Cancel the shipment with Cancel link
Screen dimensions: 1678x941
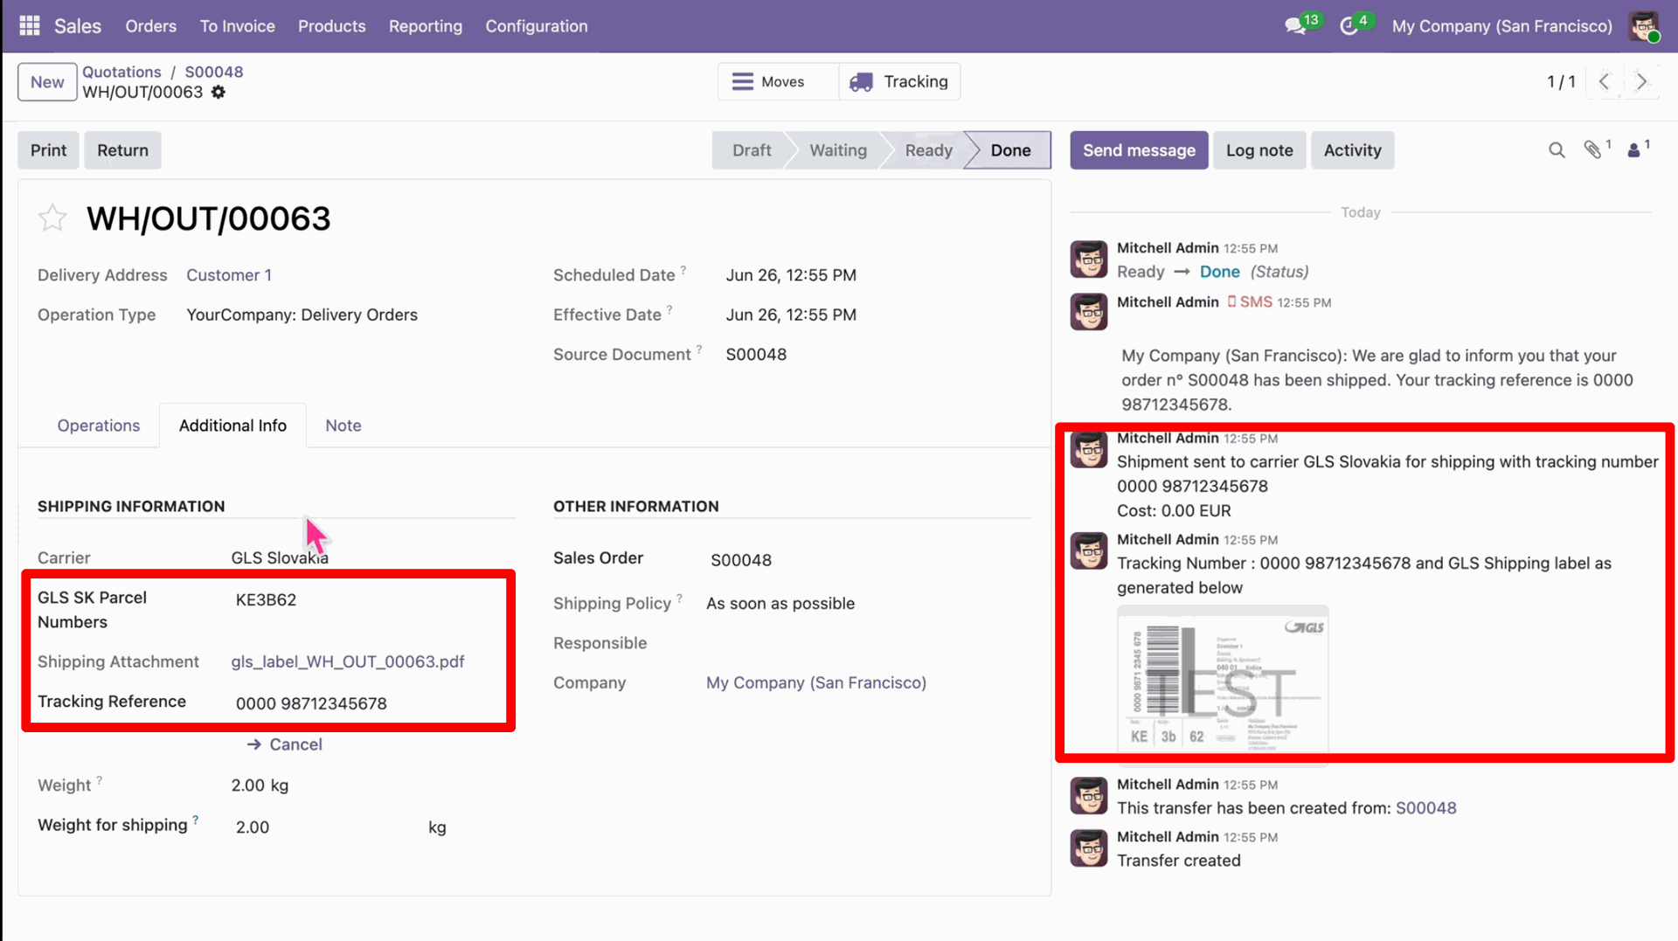pos(285,744)
